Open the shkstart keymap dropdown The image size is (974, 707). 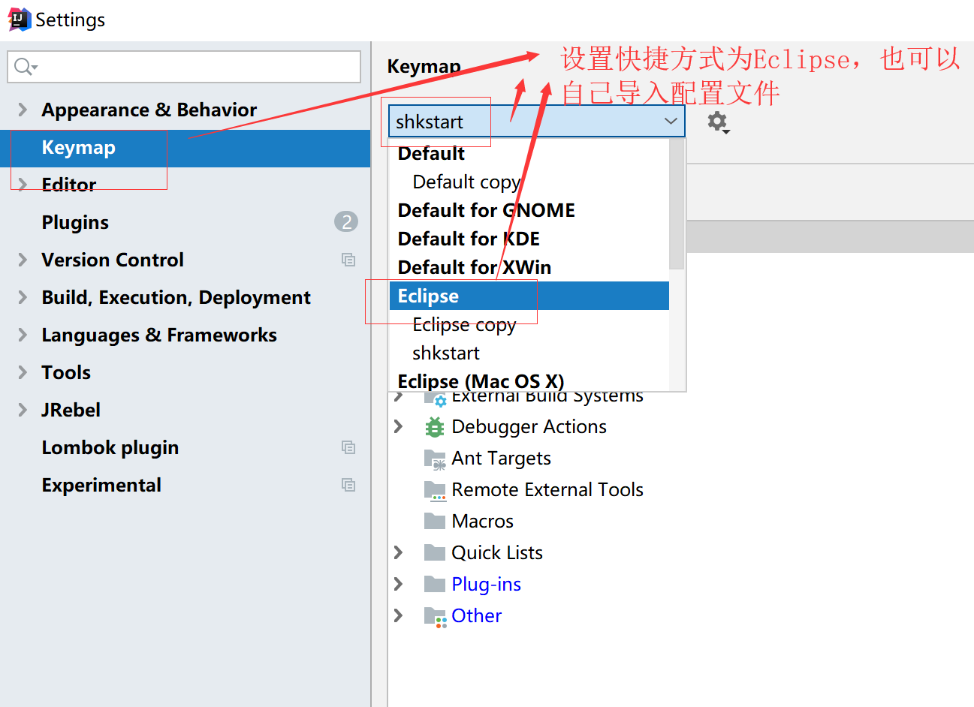(x=537, y=121)
